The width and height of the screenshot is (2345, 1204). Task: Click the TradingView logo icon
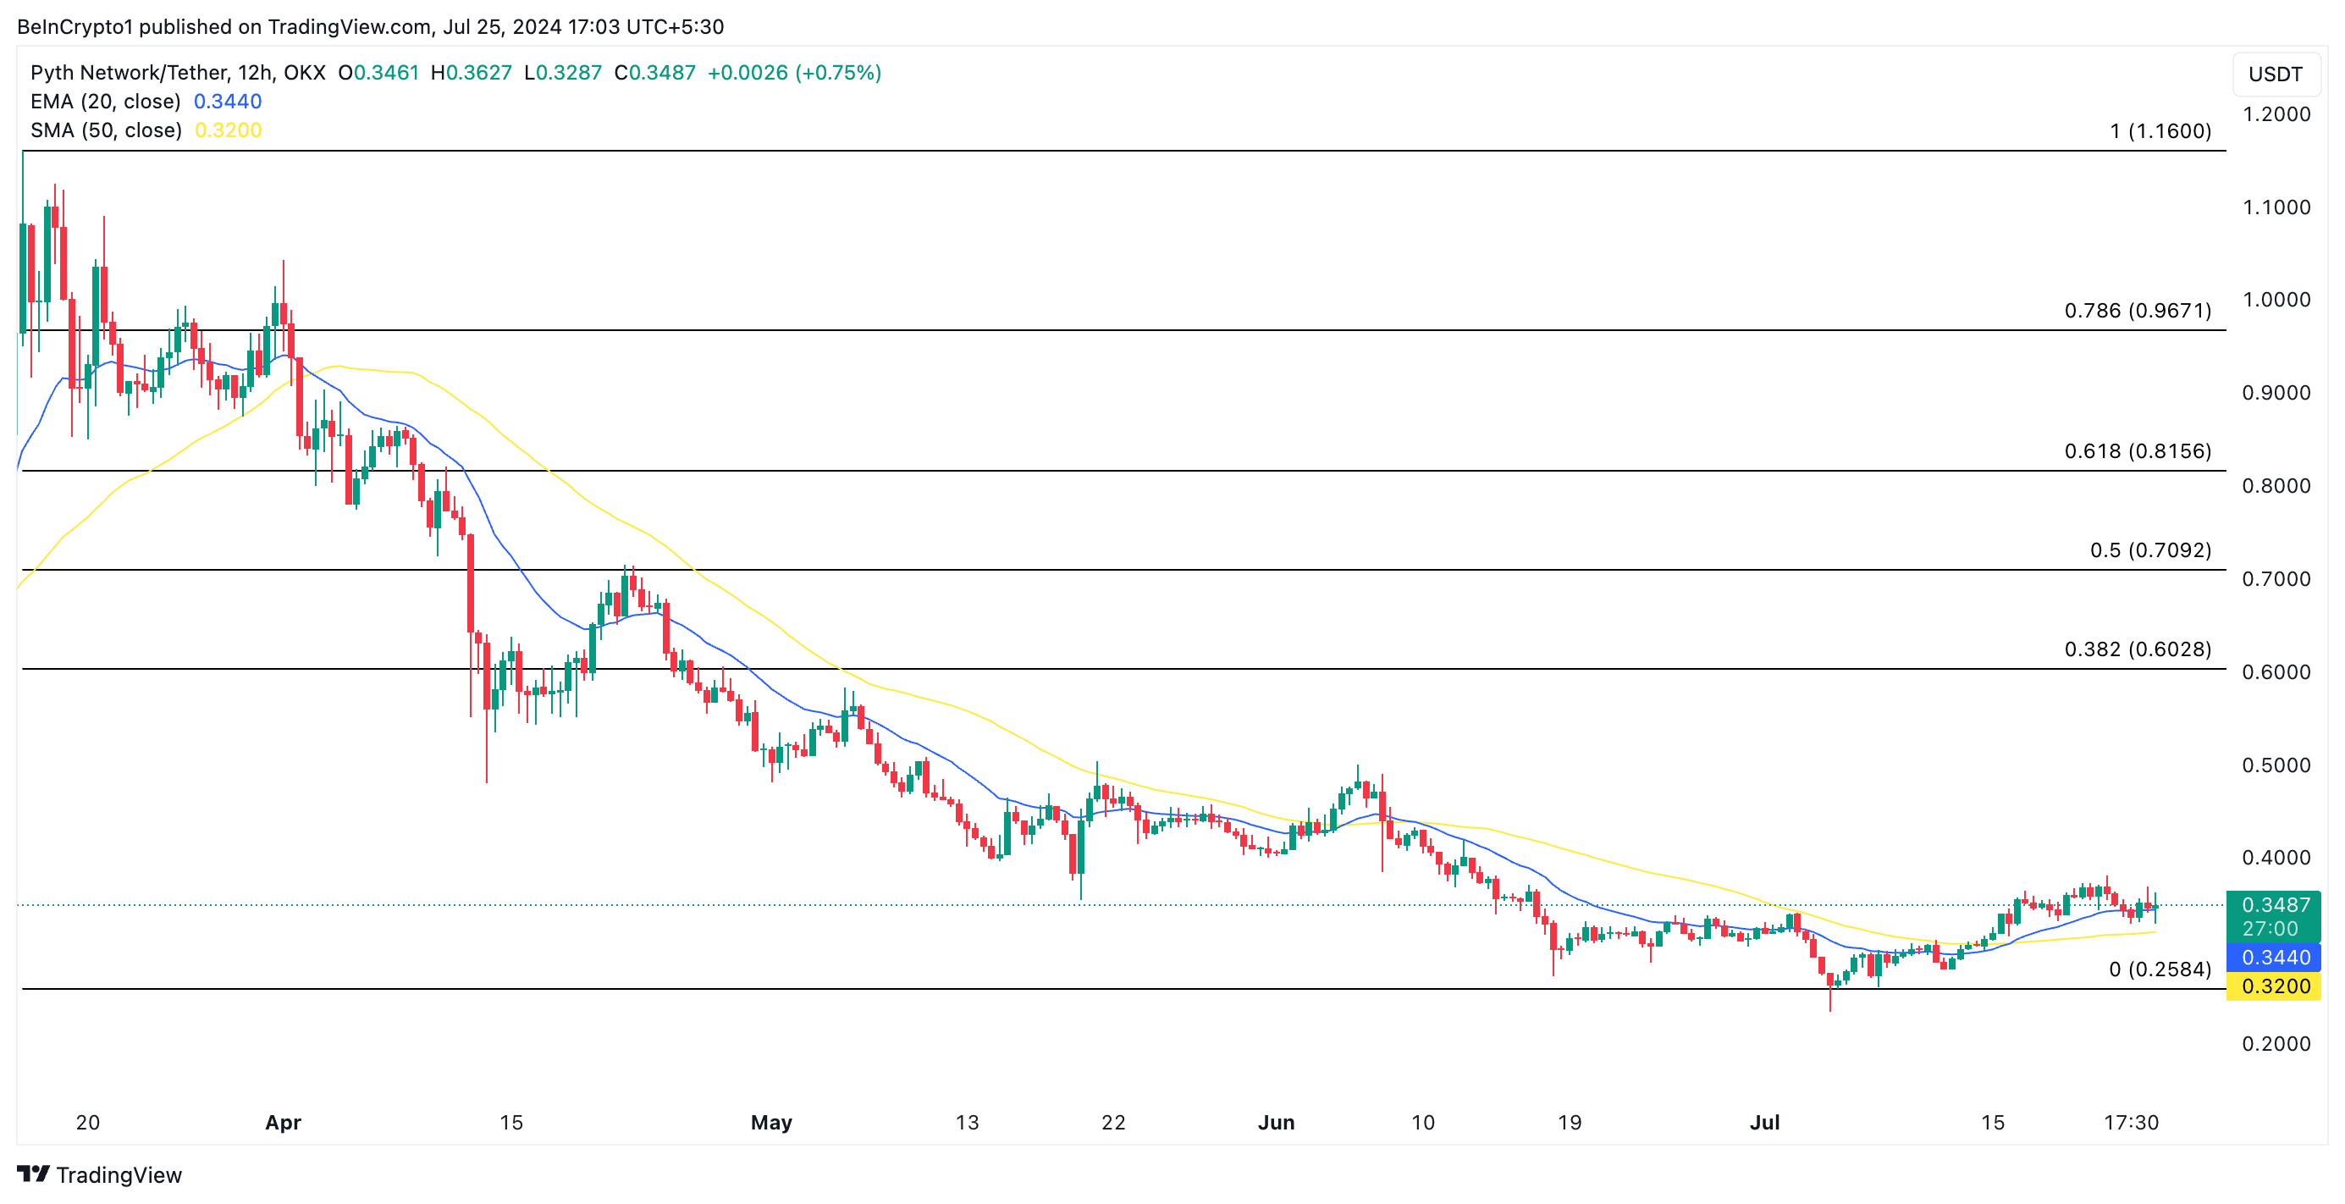click(x=34, y=1174)
